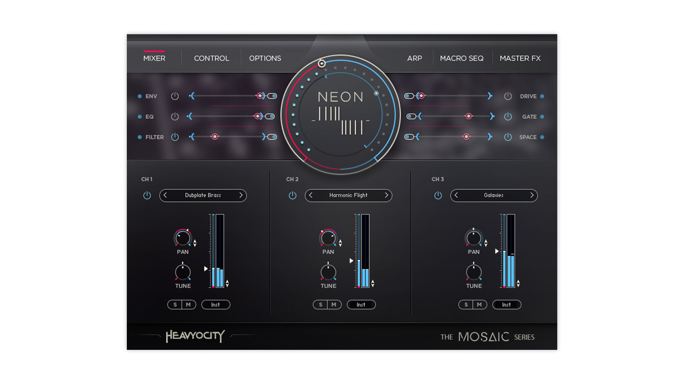Flip the ENV macro link switch
Image resolution: width=684 pixels, height=384 pixels.
tap(272, 96)
